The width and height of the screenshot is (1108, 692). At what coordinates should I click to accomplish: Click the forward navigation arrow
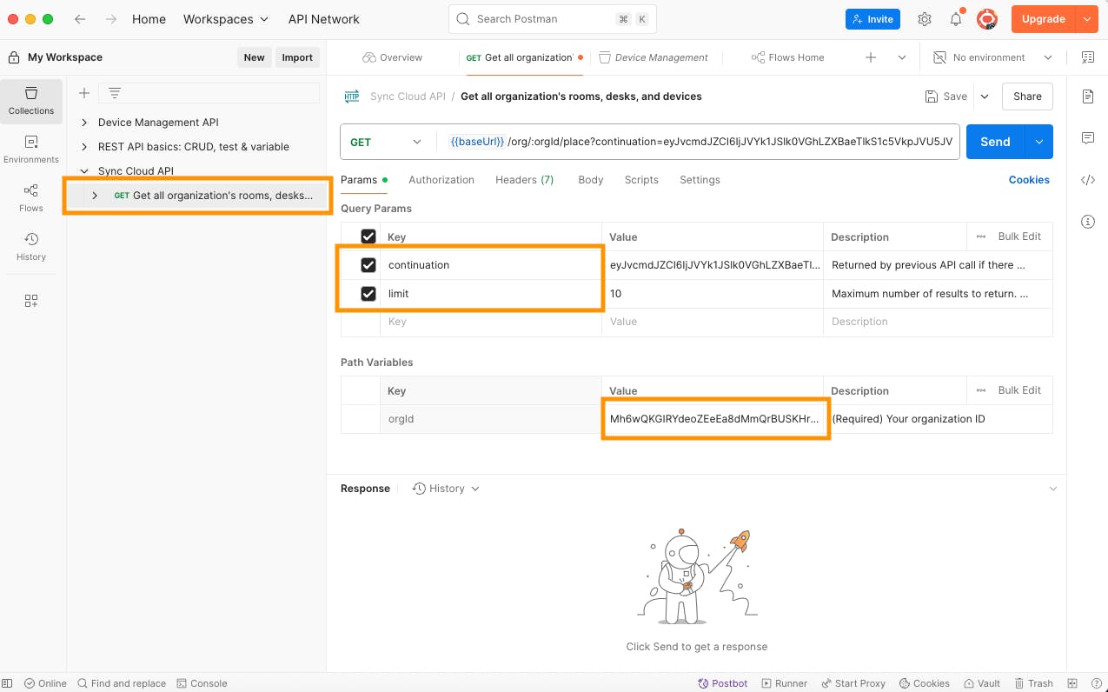pos(111,19)
